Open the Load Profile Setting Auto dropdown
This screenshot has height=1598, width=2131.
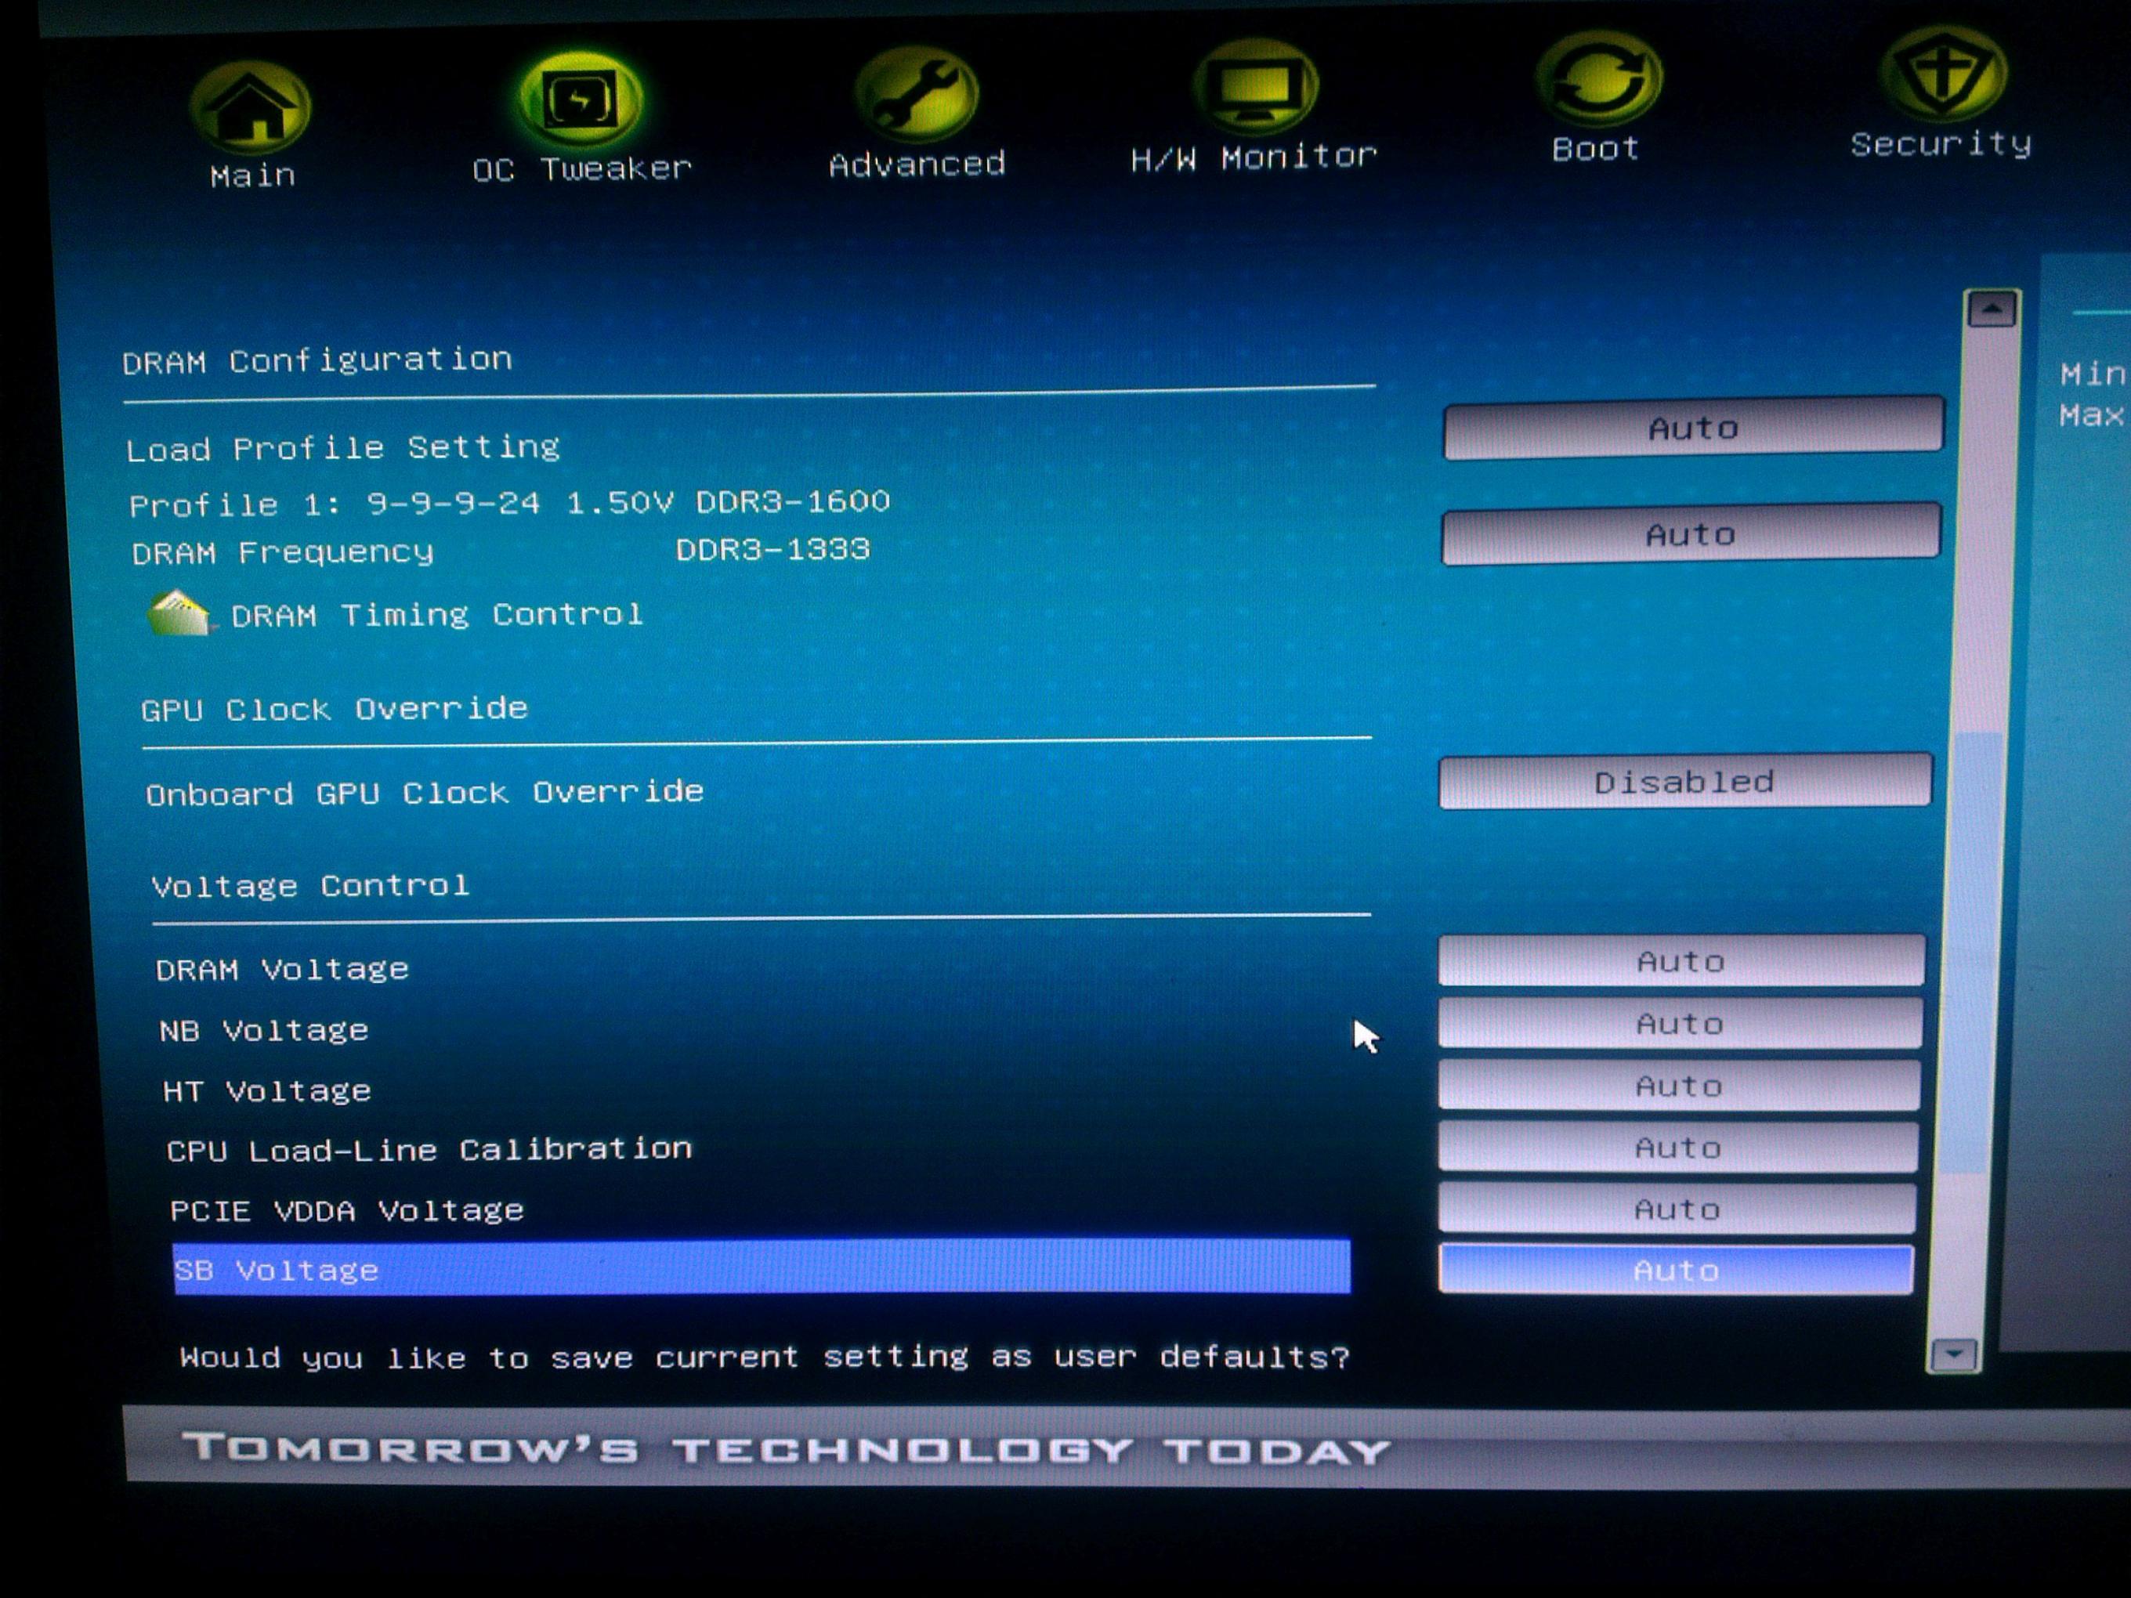click(1693, 428)
